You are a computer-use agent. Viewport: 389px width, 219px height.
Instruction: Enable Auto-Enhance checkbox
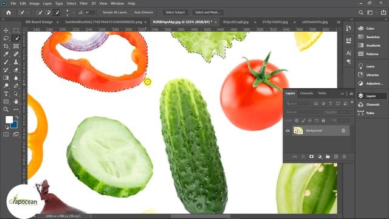(131, 12)
